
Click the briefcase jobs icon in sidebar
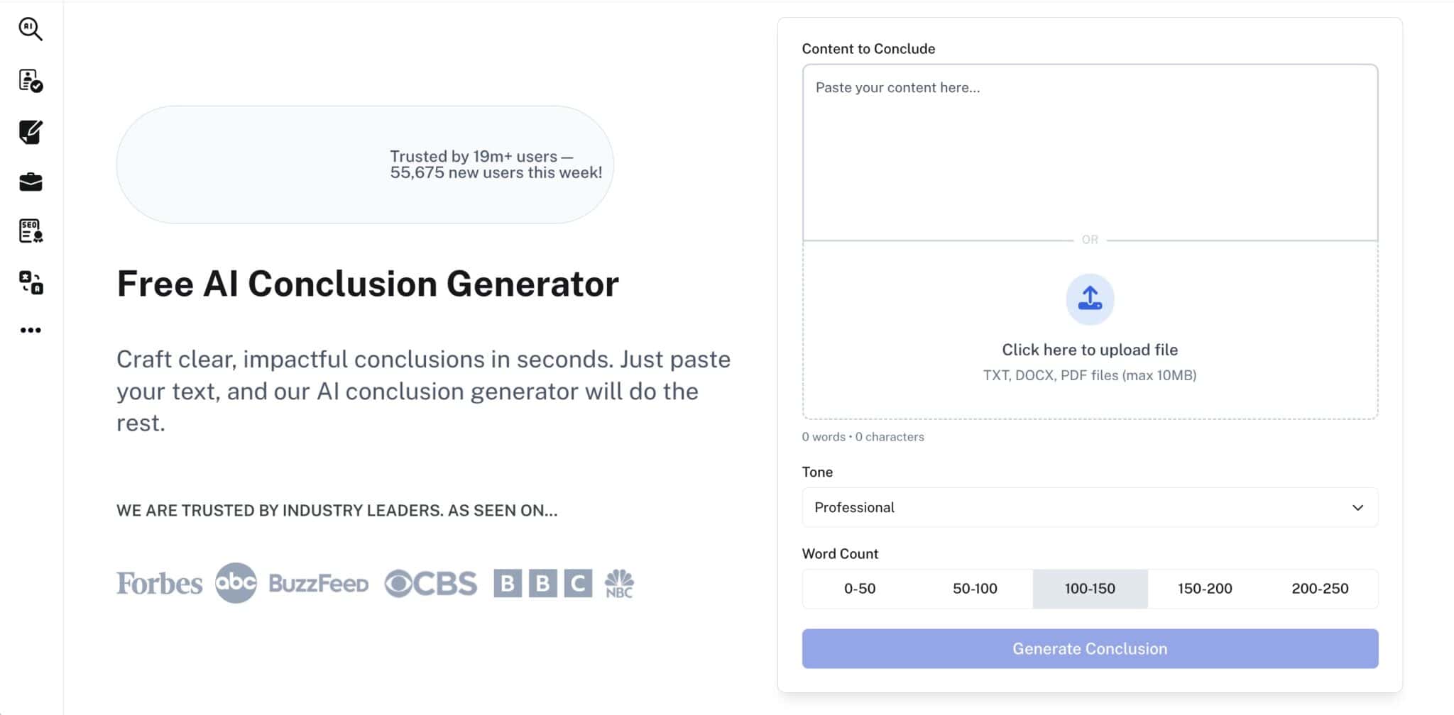coord(30,181)
